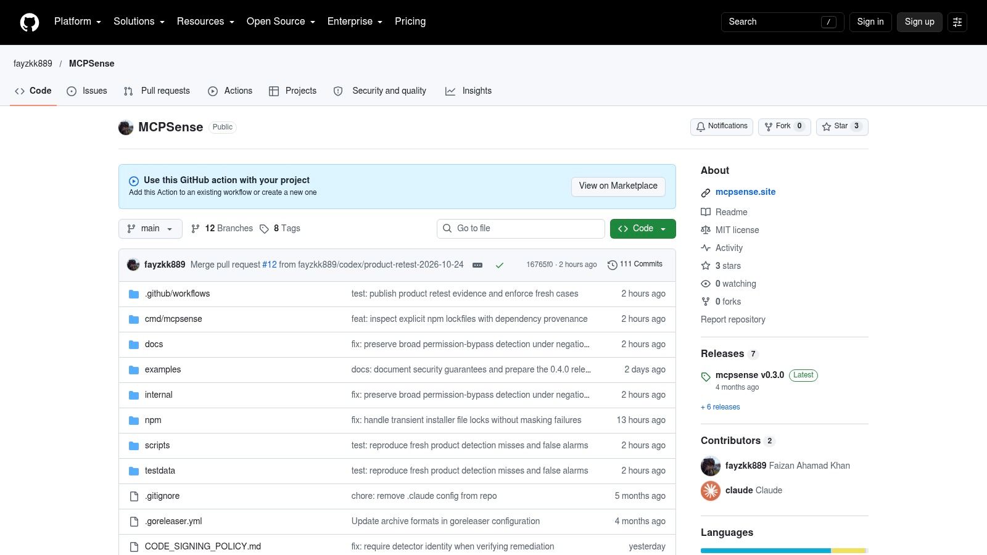The height and width of the screenshot is (555, 987).
Task: Click the yellow segment of the Languages bar
Action: (x=848, y=551)
